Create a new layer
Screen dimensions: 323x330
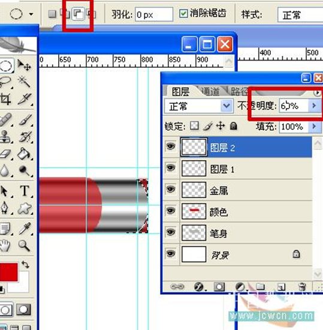(281, 286)
